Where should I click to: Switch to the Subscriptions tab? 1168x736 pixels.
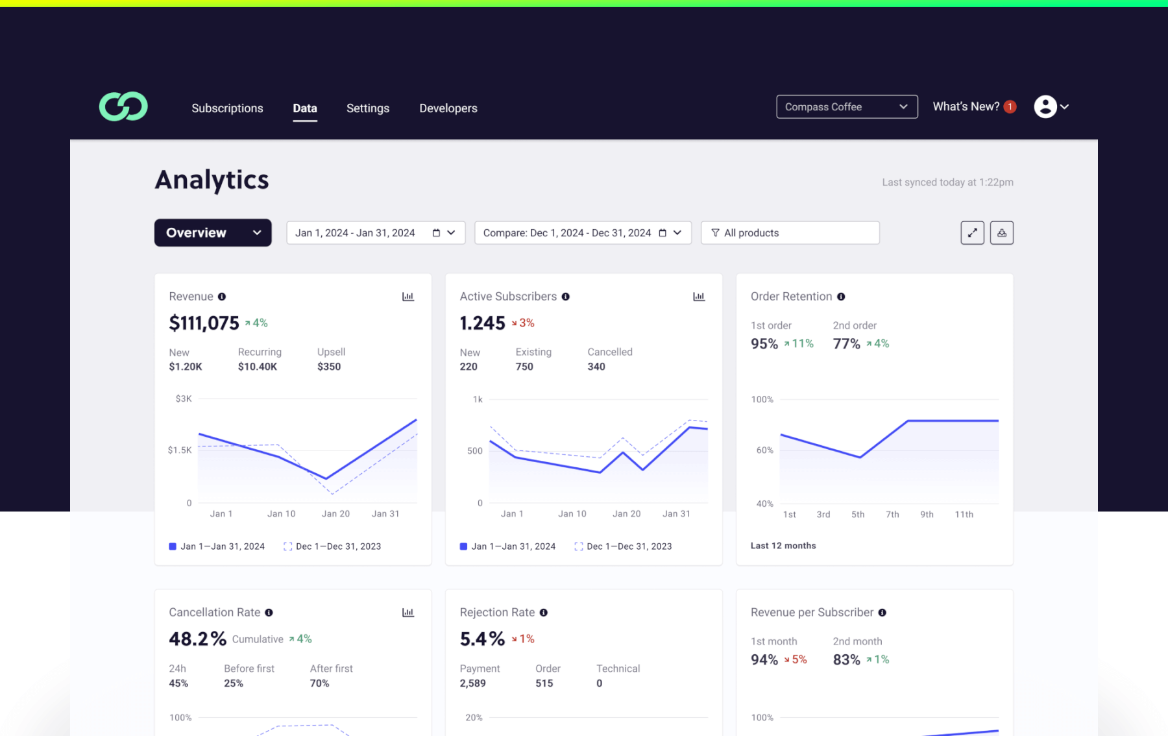coord(227,108)
